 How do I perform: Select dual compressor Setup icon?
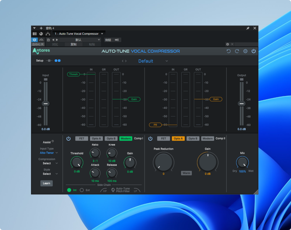click(x=57, y=61)
